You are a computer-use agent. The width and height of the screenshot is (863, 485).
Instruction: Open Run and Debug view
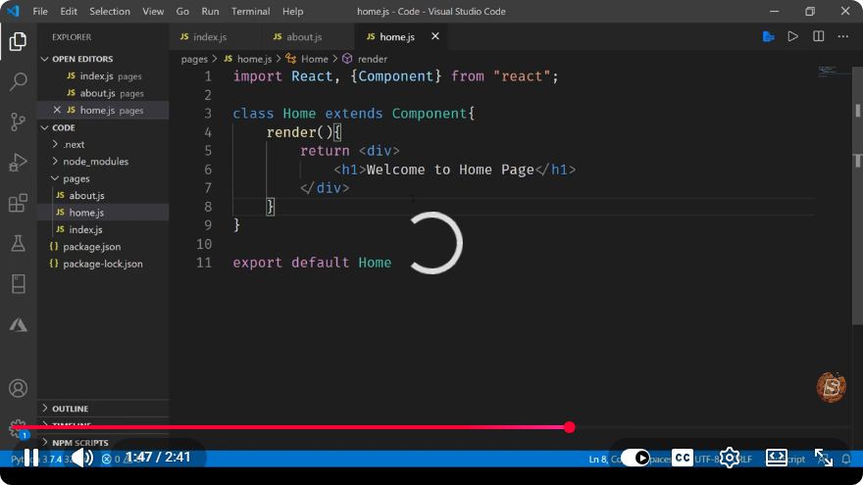(x=18, y=163)
